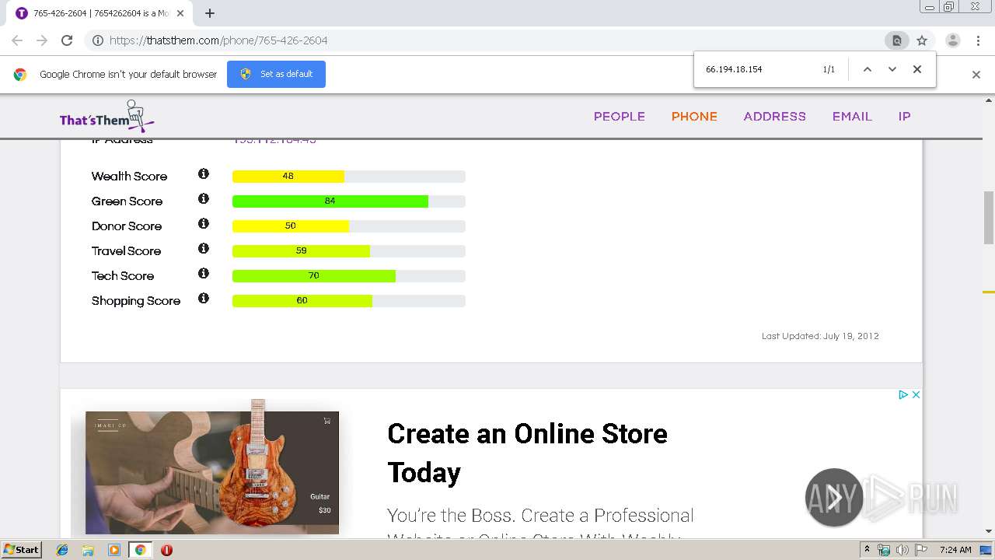The height and width of the screenshot is (560, 995).
Task: Open the file explorer taskbar icon
Action: click(88, 550)
